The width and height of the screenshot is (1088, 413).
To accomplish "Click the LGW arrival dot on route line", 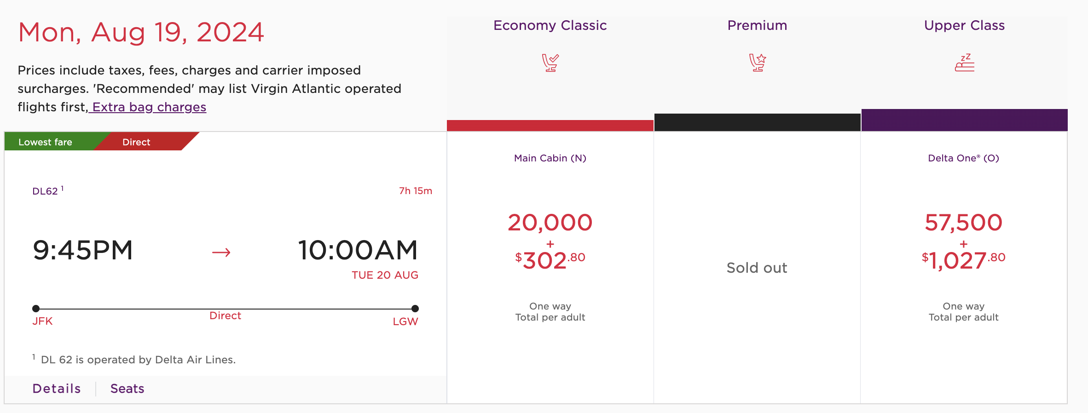I will point(415,309).
